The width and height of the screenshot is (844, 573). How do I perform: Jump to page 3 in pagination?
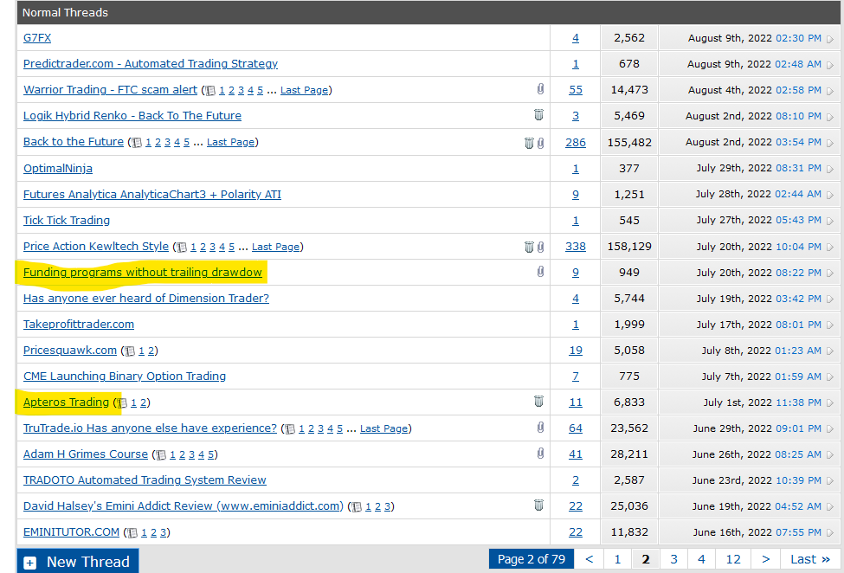673,559
